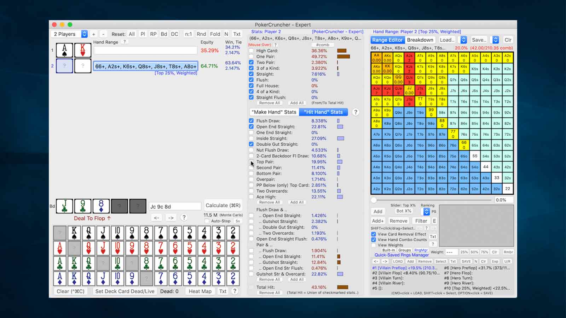The width and height of the screenshot is (566, 318).
Task: Enable the View Weights checkbox
Action: click(x=374, y=245)
